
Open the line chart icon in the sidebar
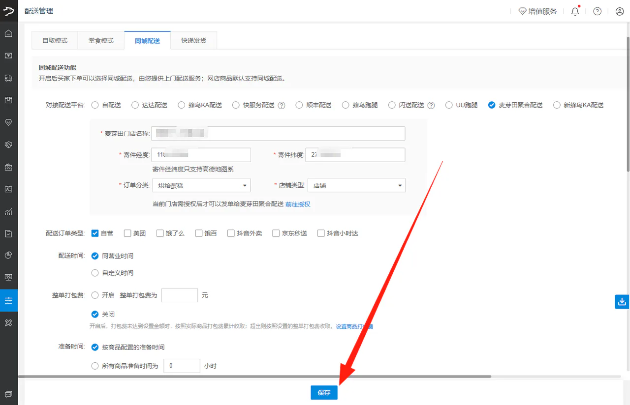pos(8,212)
